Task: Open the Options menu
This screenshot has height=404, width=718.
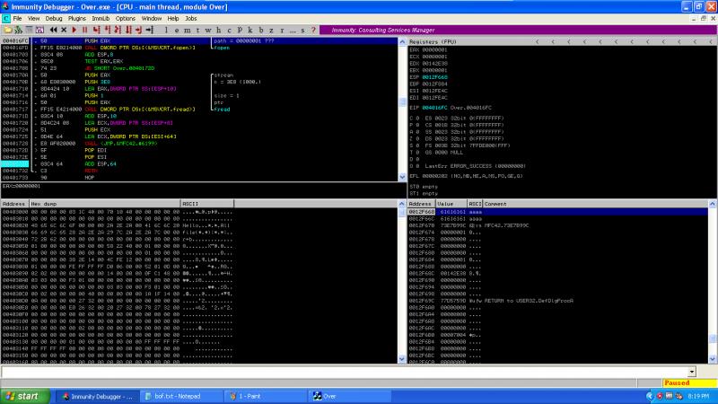Action: (125, 18)
